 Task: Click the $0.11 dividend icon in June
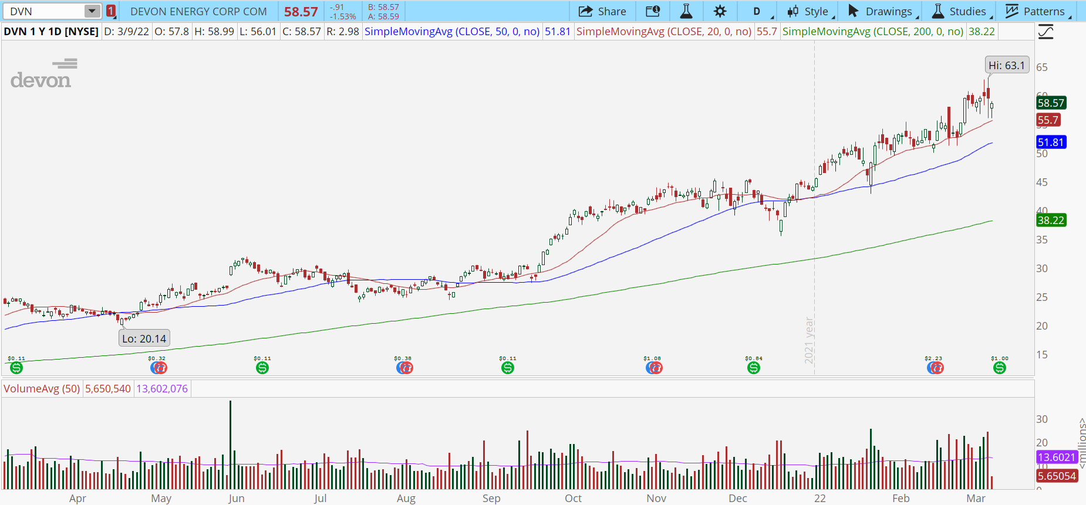[262, 368]
